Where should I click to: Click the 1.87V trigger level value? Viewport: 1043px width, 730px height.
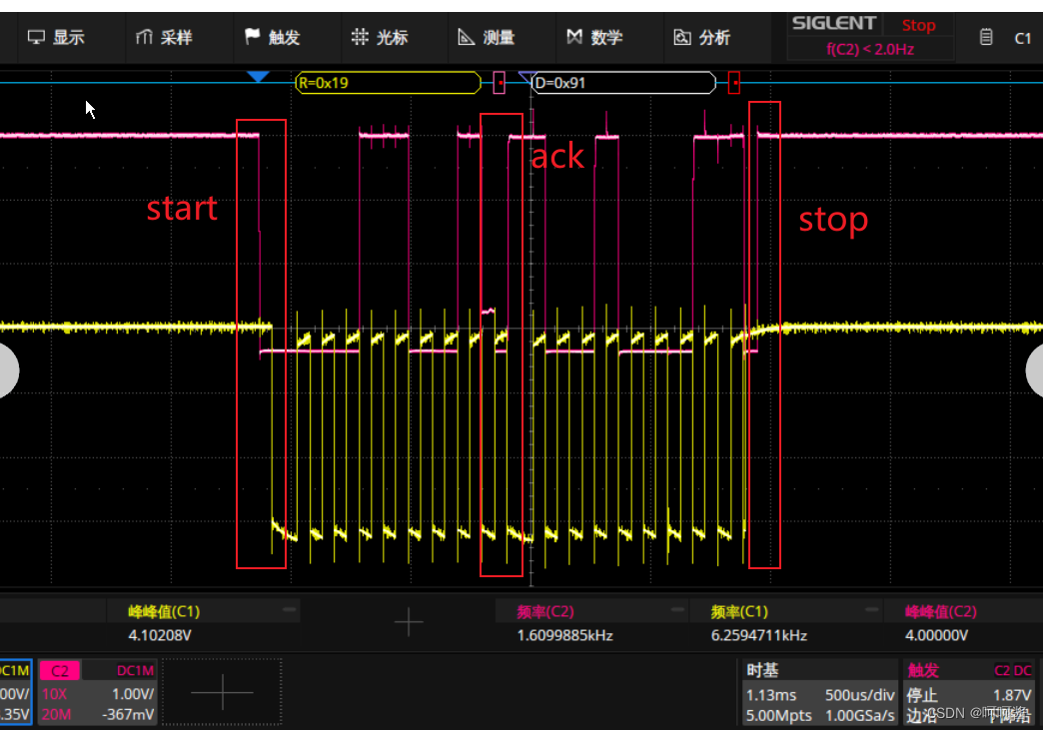(1012, 695)
